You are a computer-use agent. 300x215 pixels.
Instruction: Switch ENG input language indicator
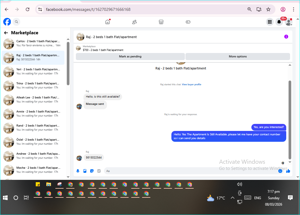[x=258, y=198]
